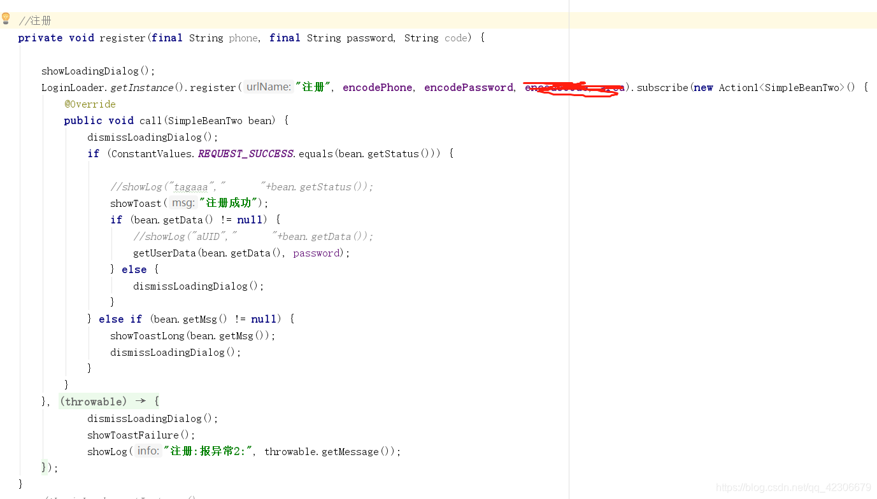This screenshot has height=499, width=877.
Task: Click the getInstance() call
Action: coord(146,88)
